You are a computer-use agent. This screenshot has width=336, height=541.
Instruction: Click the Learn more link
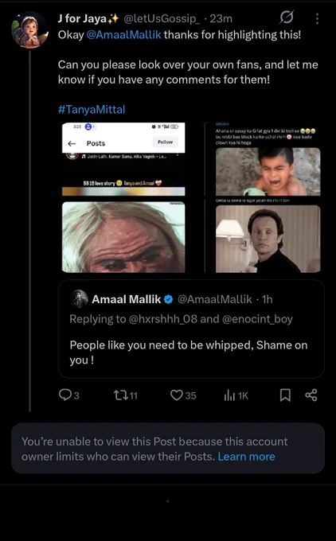coord(247,457)
